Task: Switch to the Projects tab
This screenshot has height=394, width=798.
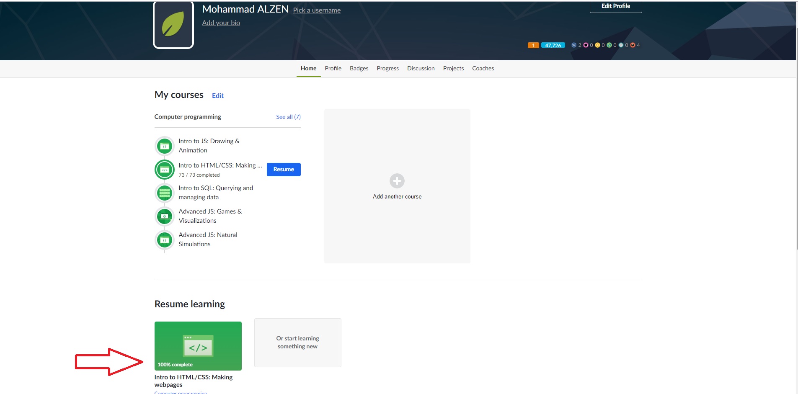Action: point(453,68)
